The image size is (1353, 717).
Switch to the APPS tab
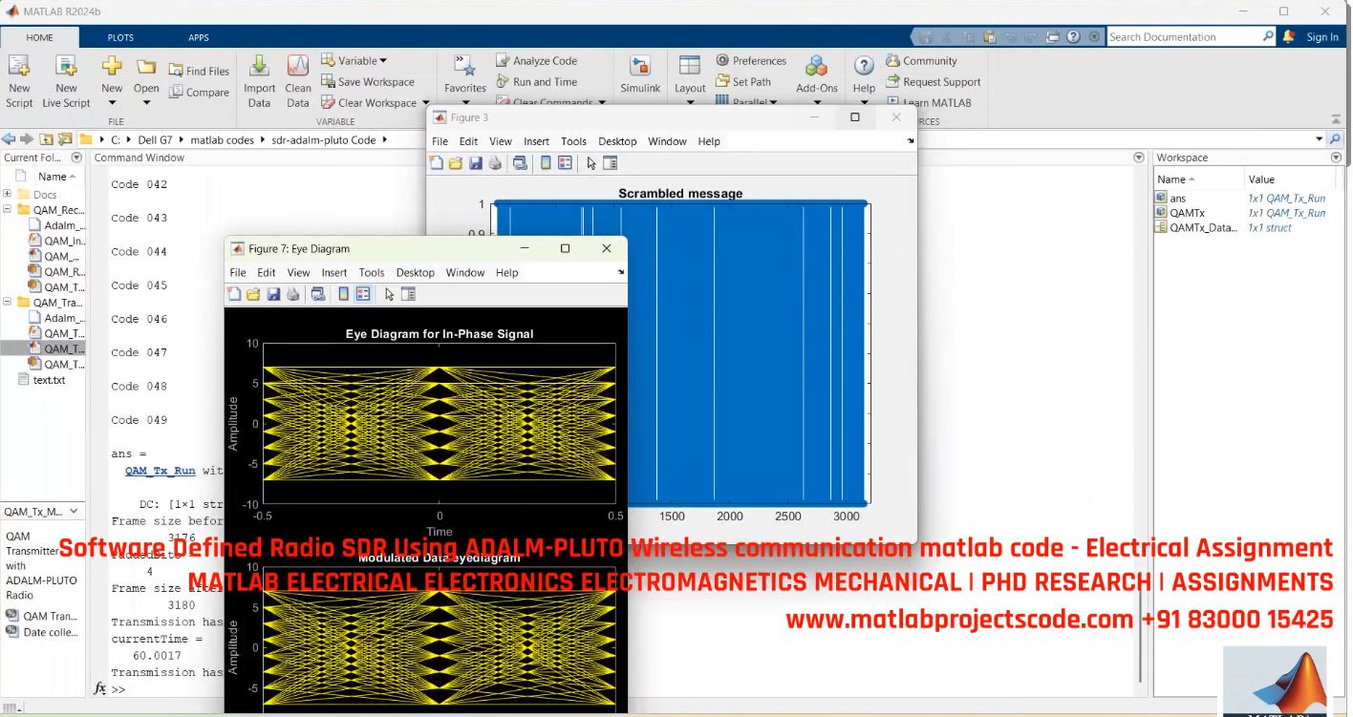click(x=198, y=37)
